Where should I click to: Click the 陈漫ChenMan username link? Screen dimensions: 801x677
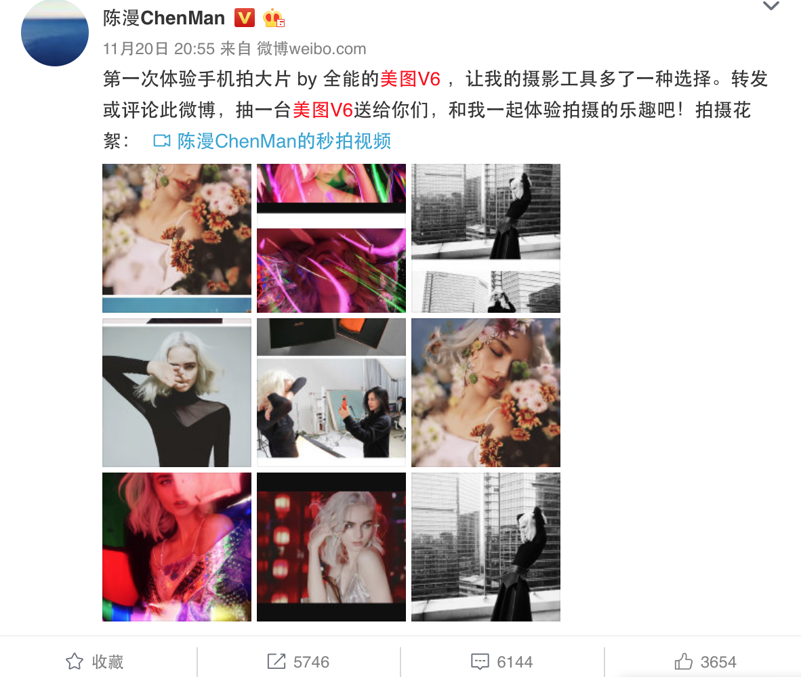click(164, 18)
